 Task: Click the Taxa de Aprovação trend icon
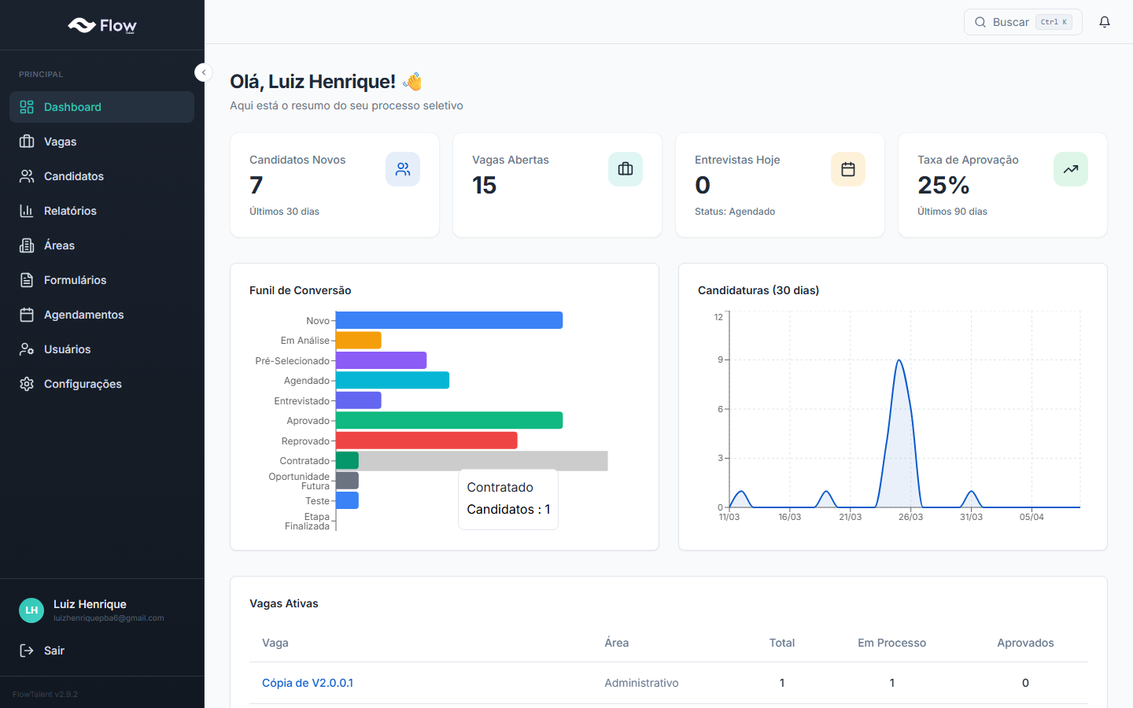tap(1071, 169)
